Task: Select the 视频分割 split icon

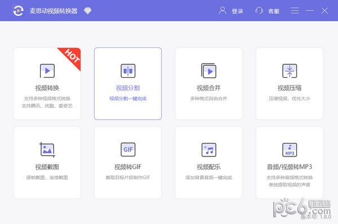Action: pos(128,71)
